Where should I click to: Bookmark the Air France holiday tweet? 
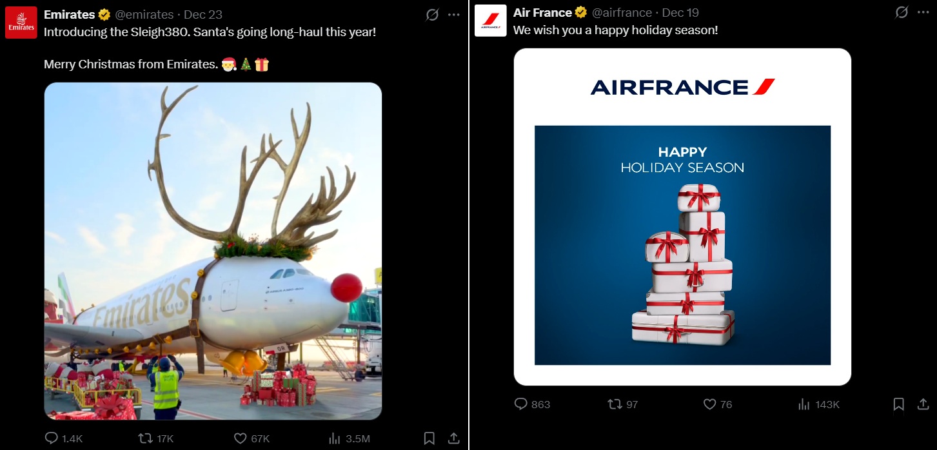tap(899, 404)
